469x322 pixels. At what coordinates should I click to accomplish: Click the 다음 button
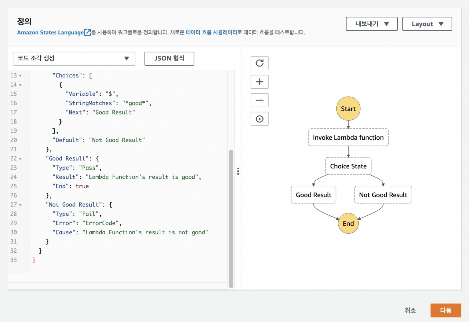point(445,310)
